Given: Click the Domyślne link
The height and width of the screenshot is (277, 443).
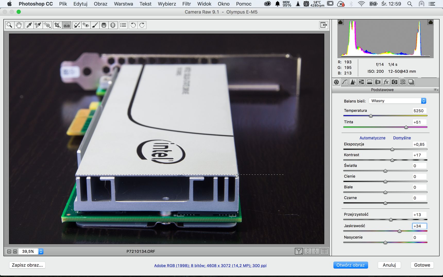Looking at the screenshot, I should pyautogui.click(x=402, y=138).
